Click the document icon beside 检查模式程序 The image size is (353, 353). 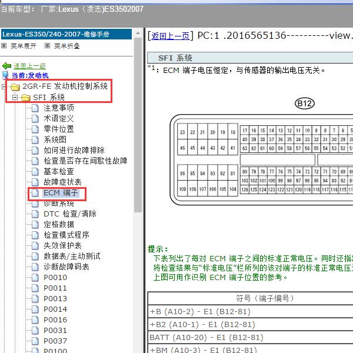[35, 235]
